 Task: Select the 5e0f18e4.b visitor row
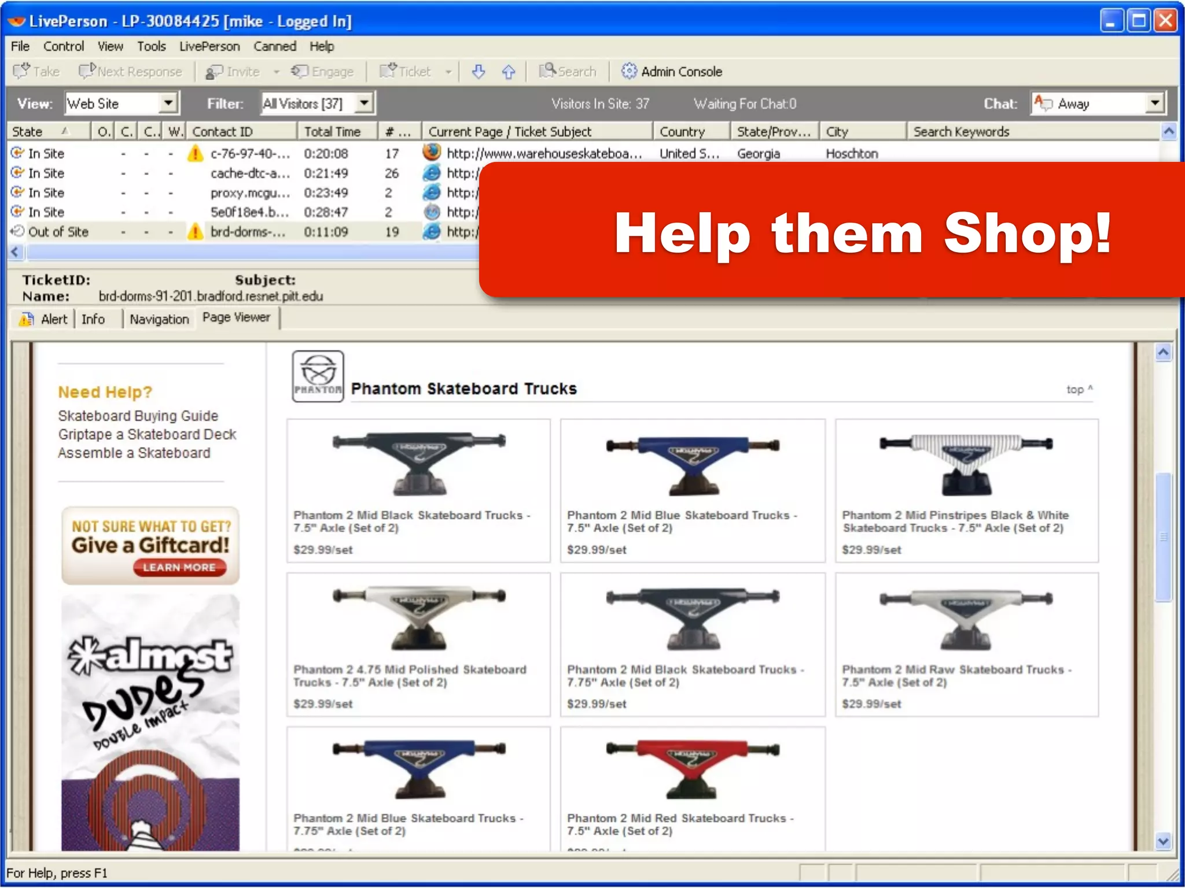coord(243,212)
